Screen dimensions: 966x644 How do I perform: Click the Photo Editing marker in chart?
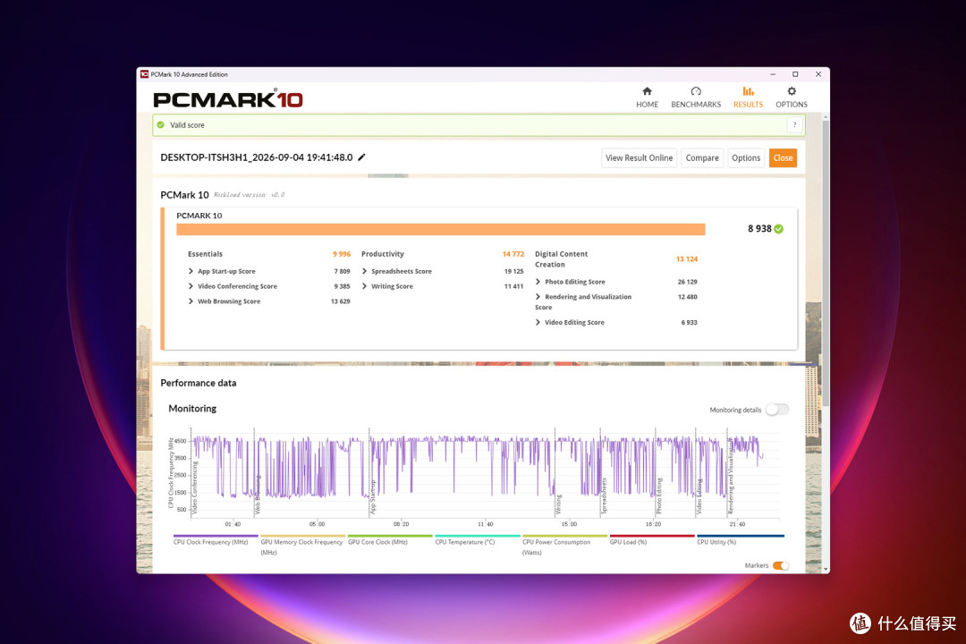point(658,496)
